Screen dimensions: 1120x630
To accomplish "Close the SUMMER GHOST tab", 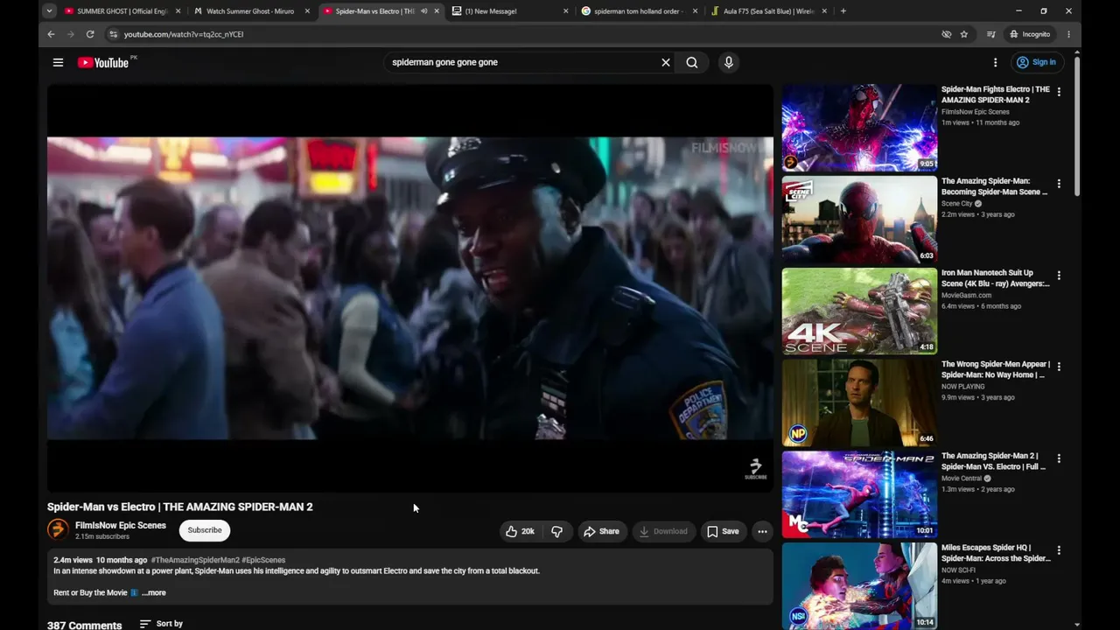I will pyautogui.click(x=178, y=11).
